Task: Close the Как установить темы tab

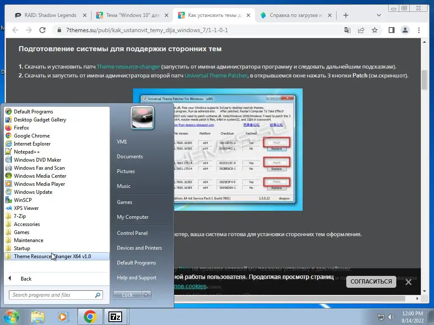Action: point(248,16)
